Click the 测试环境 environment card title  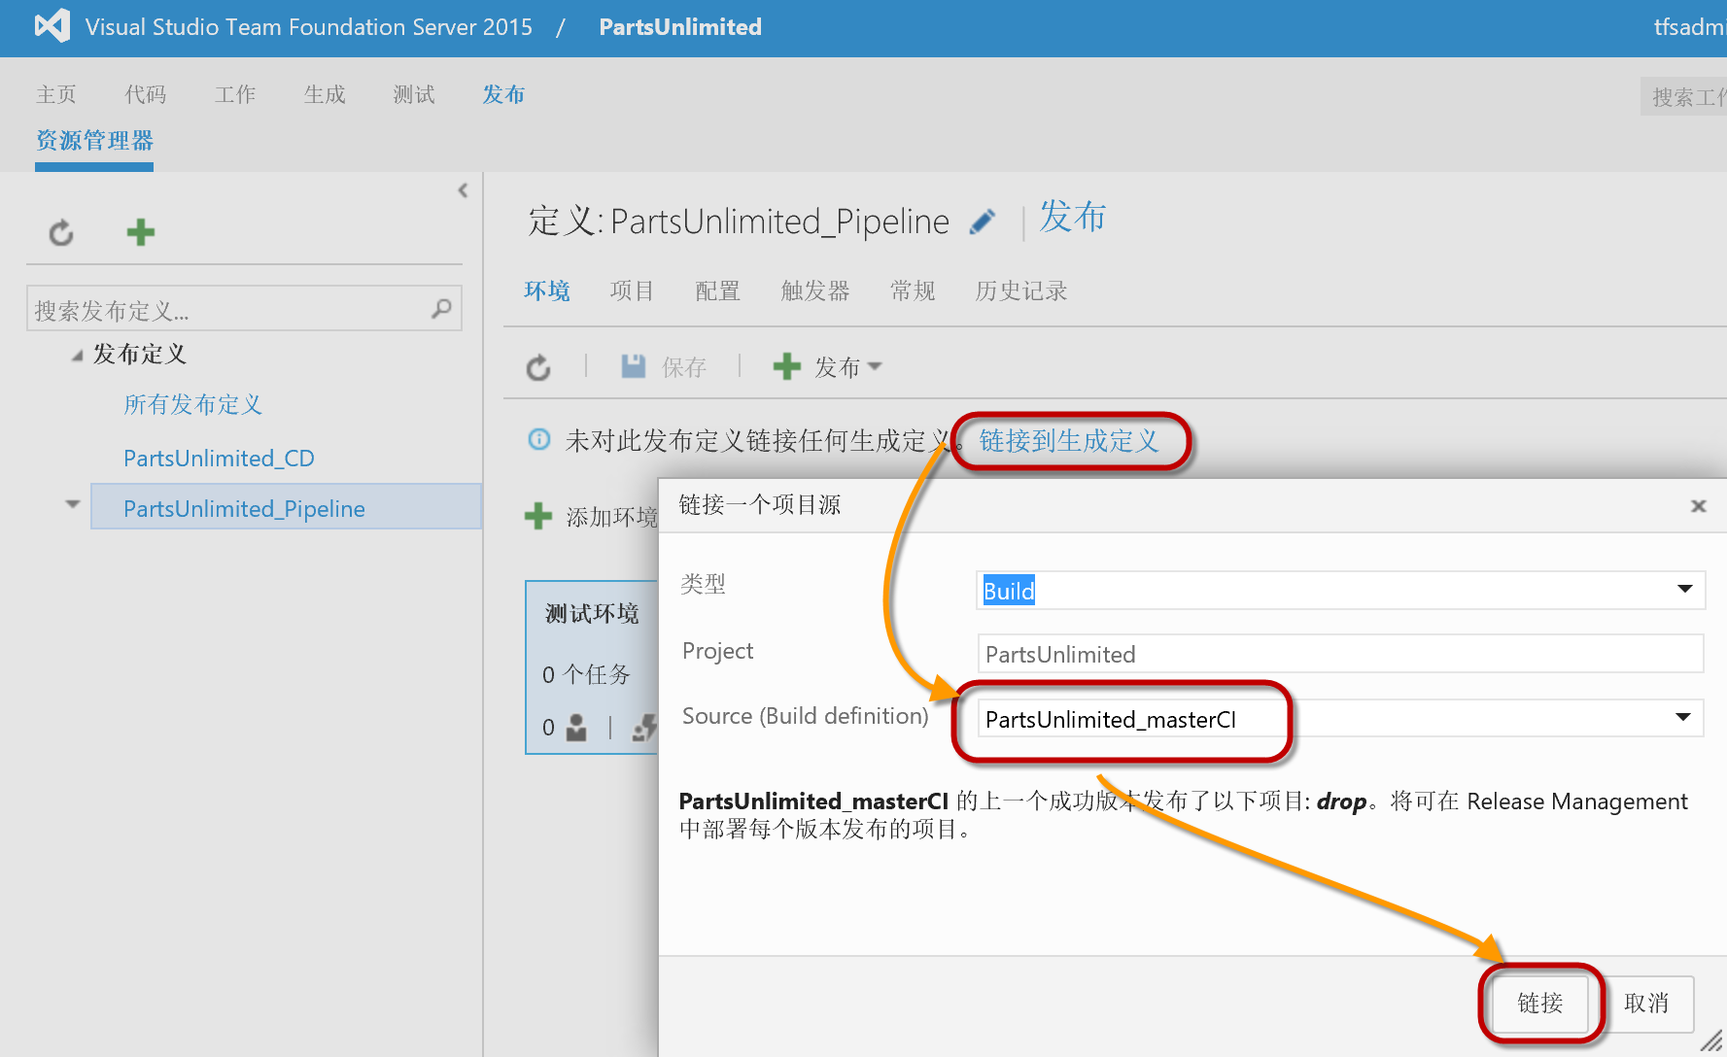(x=592, y=613)
